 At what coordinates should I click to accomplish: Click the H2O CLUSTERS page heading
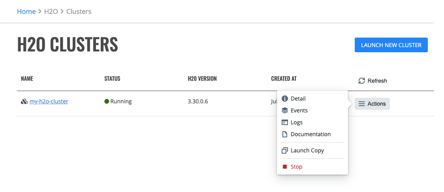[68, 44]
